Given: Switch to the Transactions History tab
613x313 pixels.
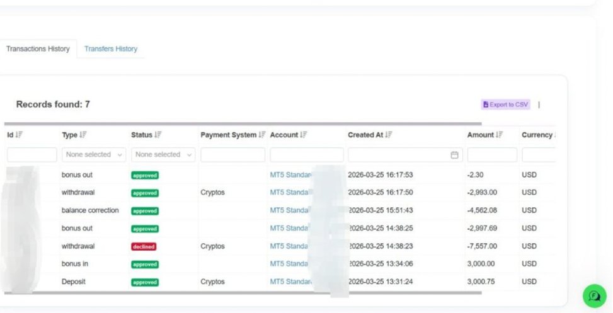Looking at the screenshot, I should (x=38, y=49).
